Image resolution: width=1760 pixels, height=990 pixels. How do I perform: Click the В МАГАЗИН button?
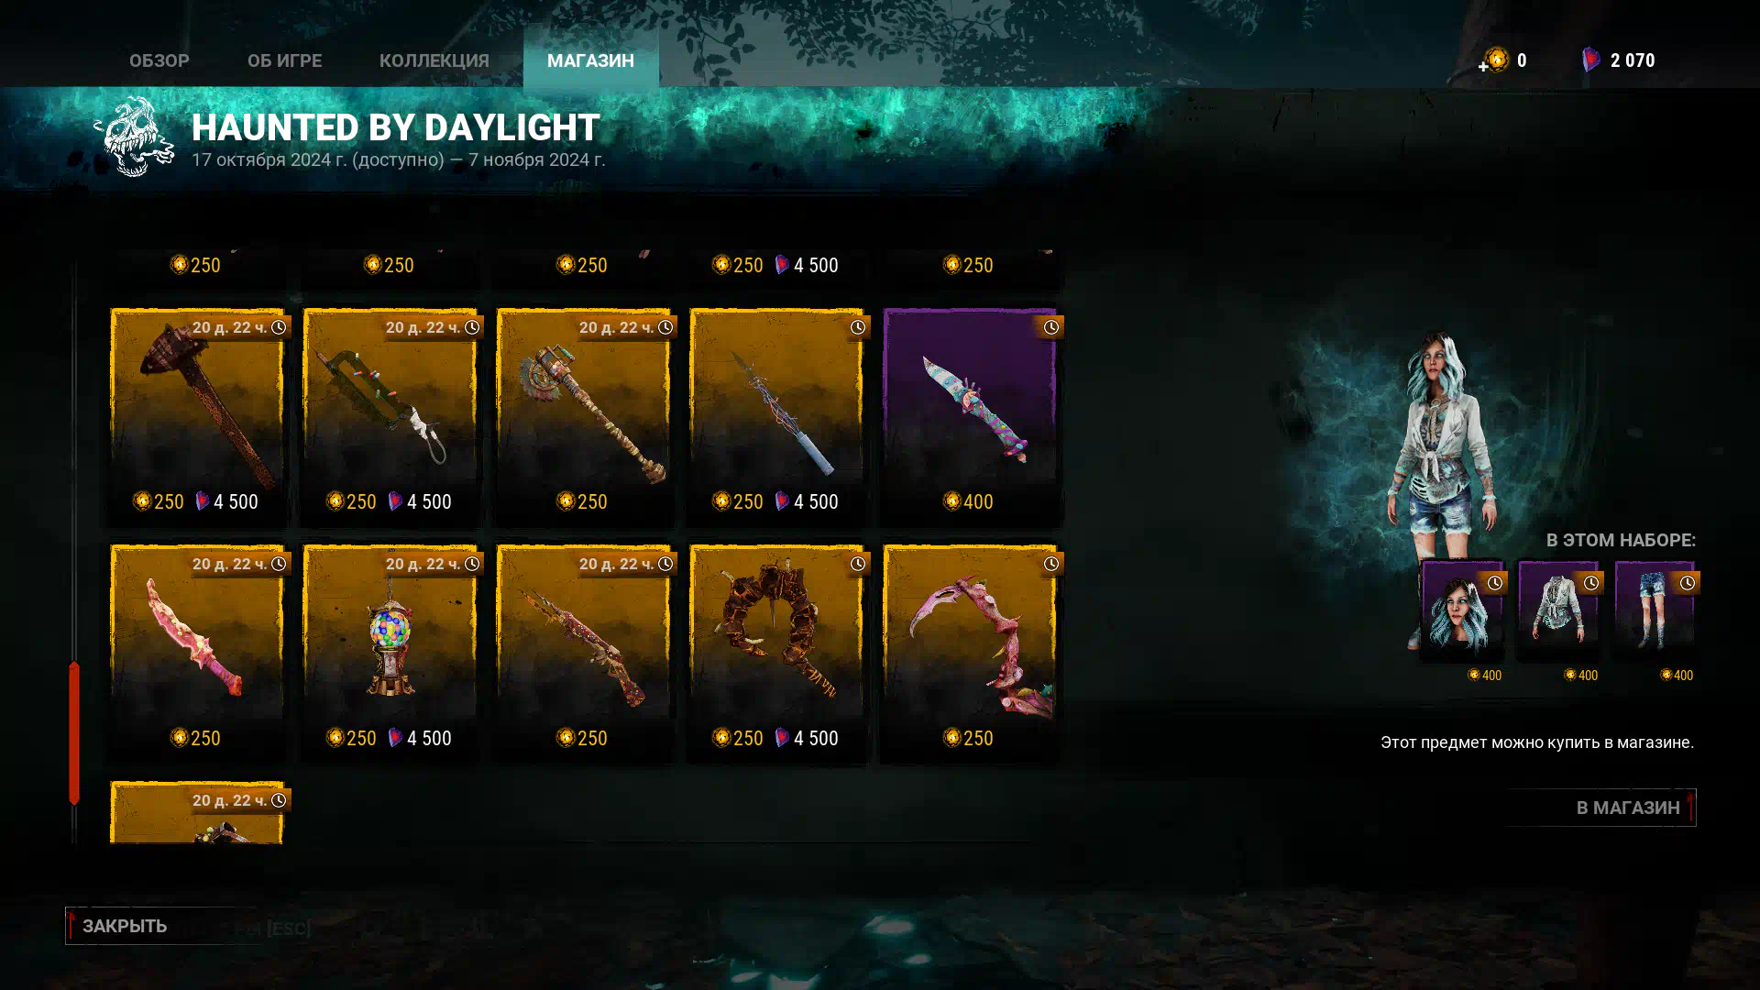click(x=1602, y=808)
